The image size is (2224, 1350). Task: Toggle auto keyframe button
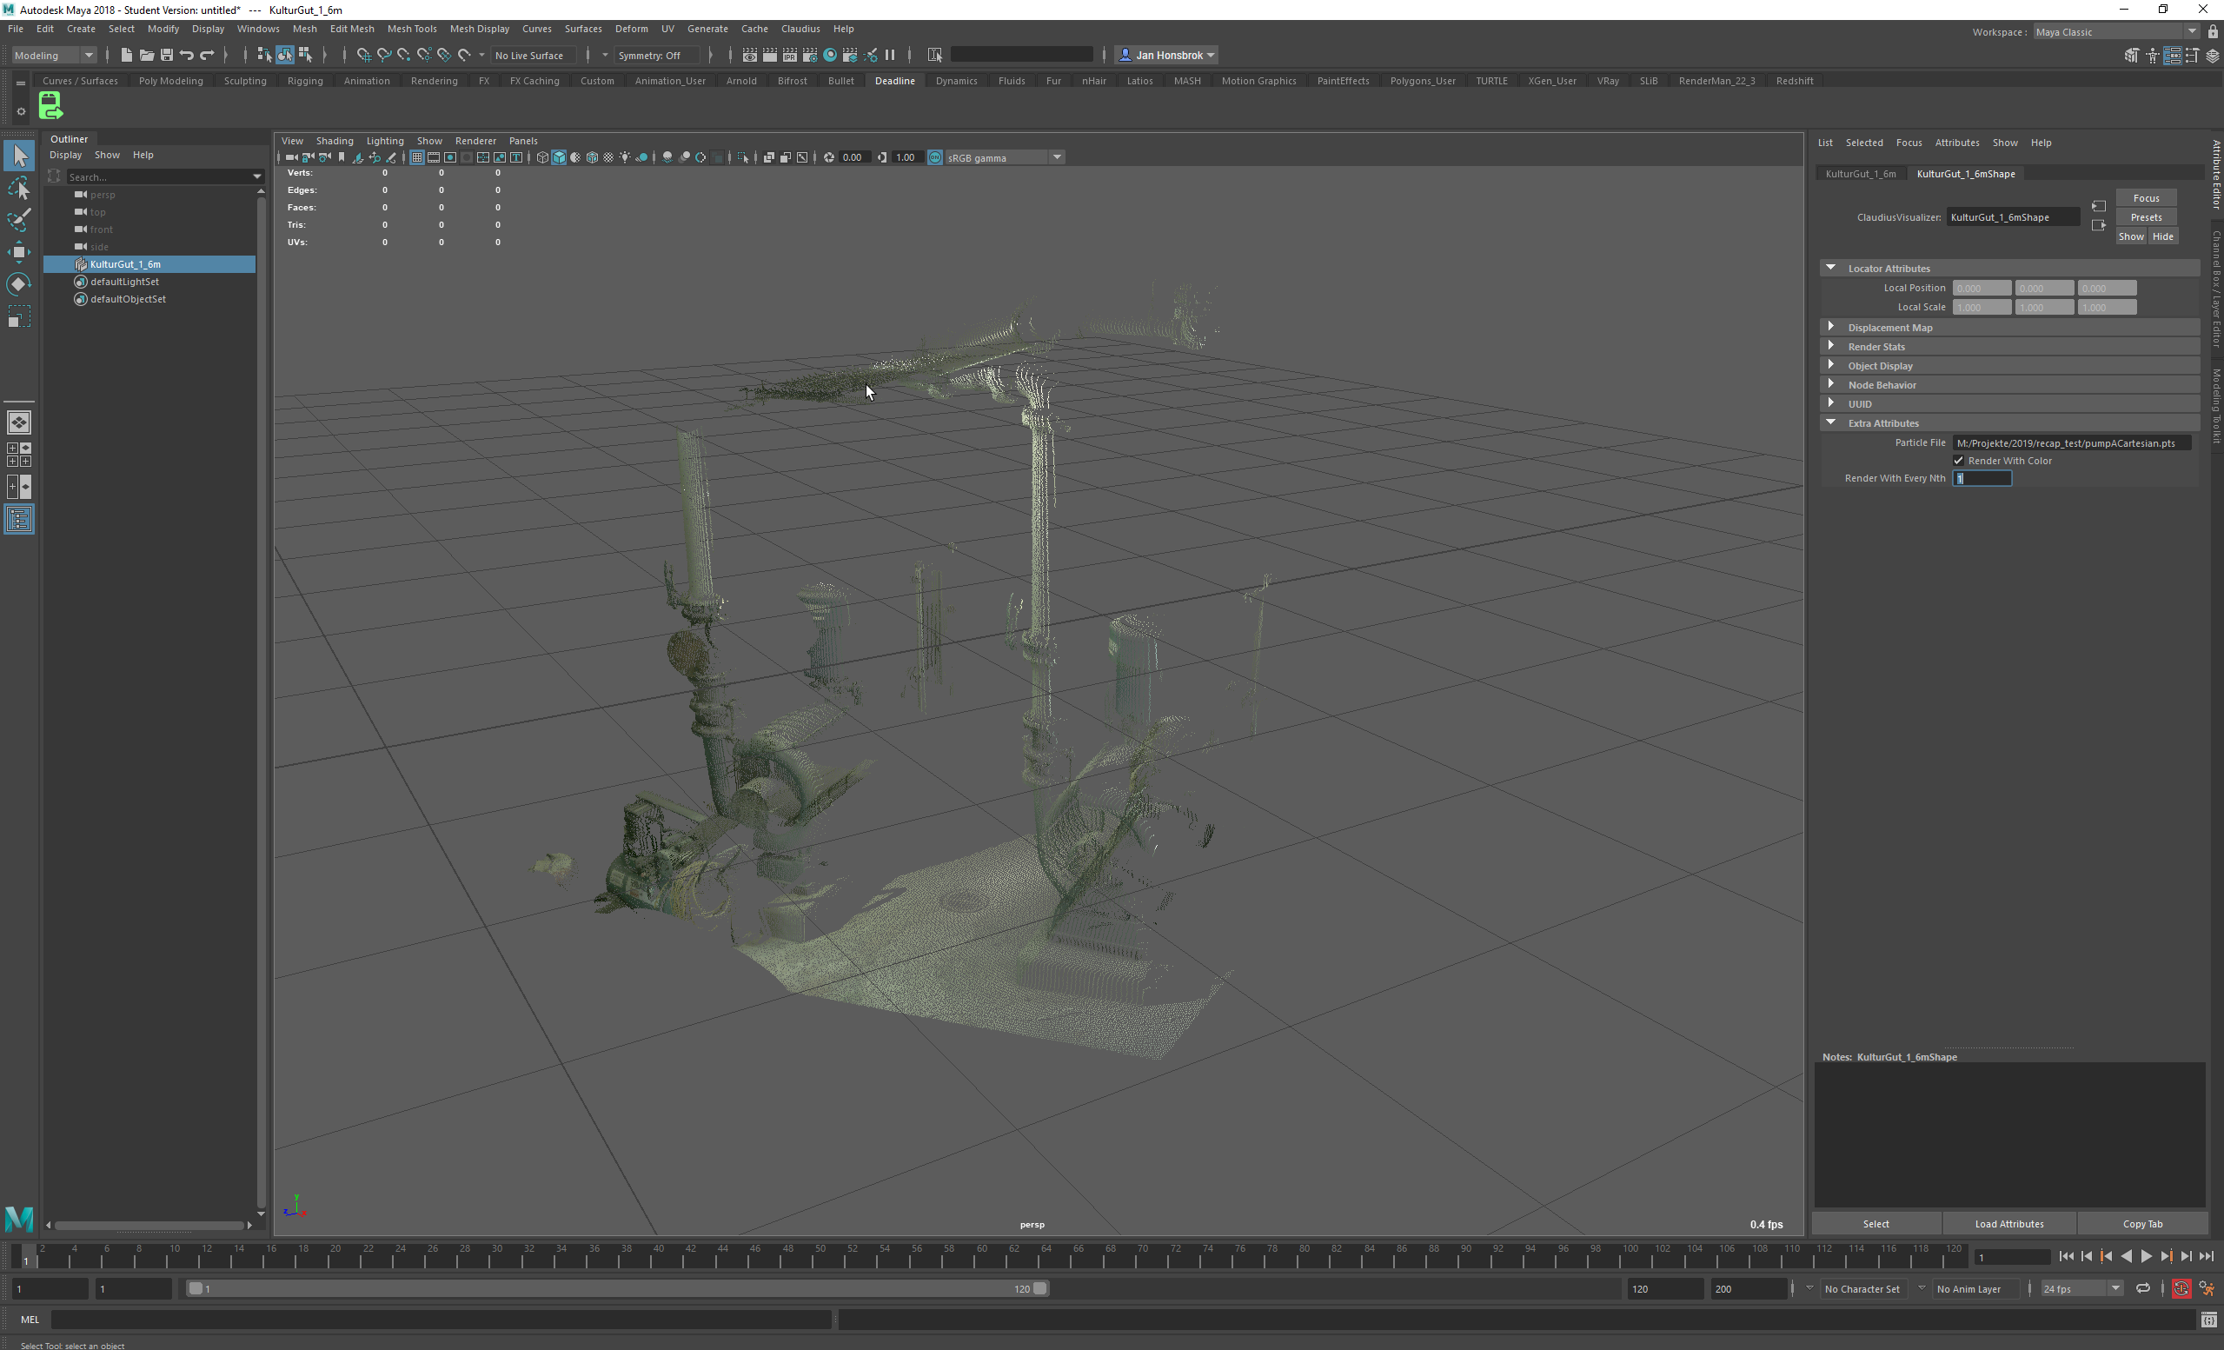pos(2181,1288)
